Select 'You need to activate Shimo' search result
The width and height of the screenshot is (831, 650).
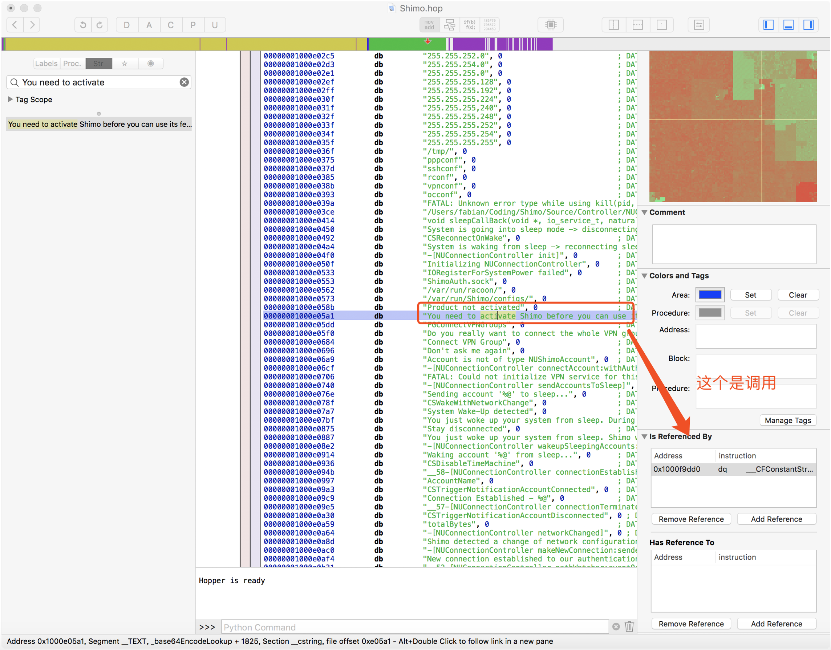99,124
